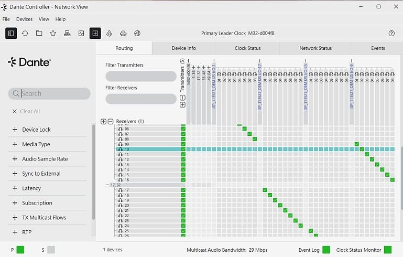Click the filter sidebar vertical scrollbar
The image size is (403, 257).
(x=94, y=172)
